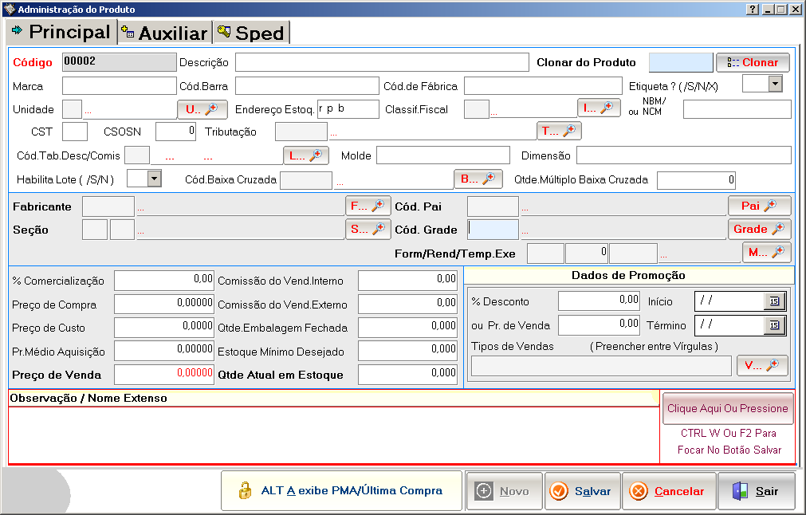Click the Grade lookup button
Viewport: 806px width, 515px height.
pyautogui.click(x=759, y=229)
